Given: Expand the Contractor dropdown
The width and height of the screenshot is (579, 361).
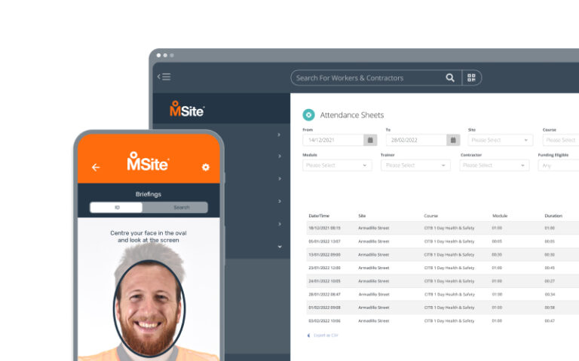Looking at the screenshot, I should pos(494,165).
